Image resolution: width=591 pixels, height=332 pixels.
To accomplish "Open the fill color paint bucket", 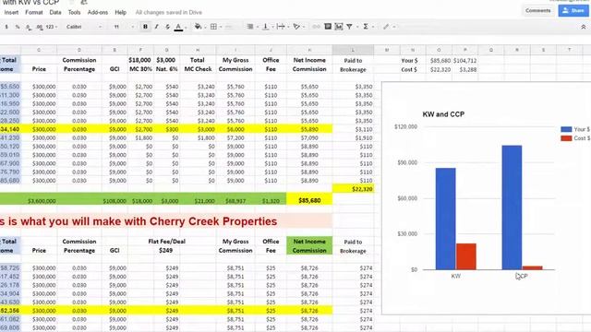I will [x=198, y=27].
